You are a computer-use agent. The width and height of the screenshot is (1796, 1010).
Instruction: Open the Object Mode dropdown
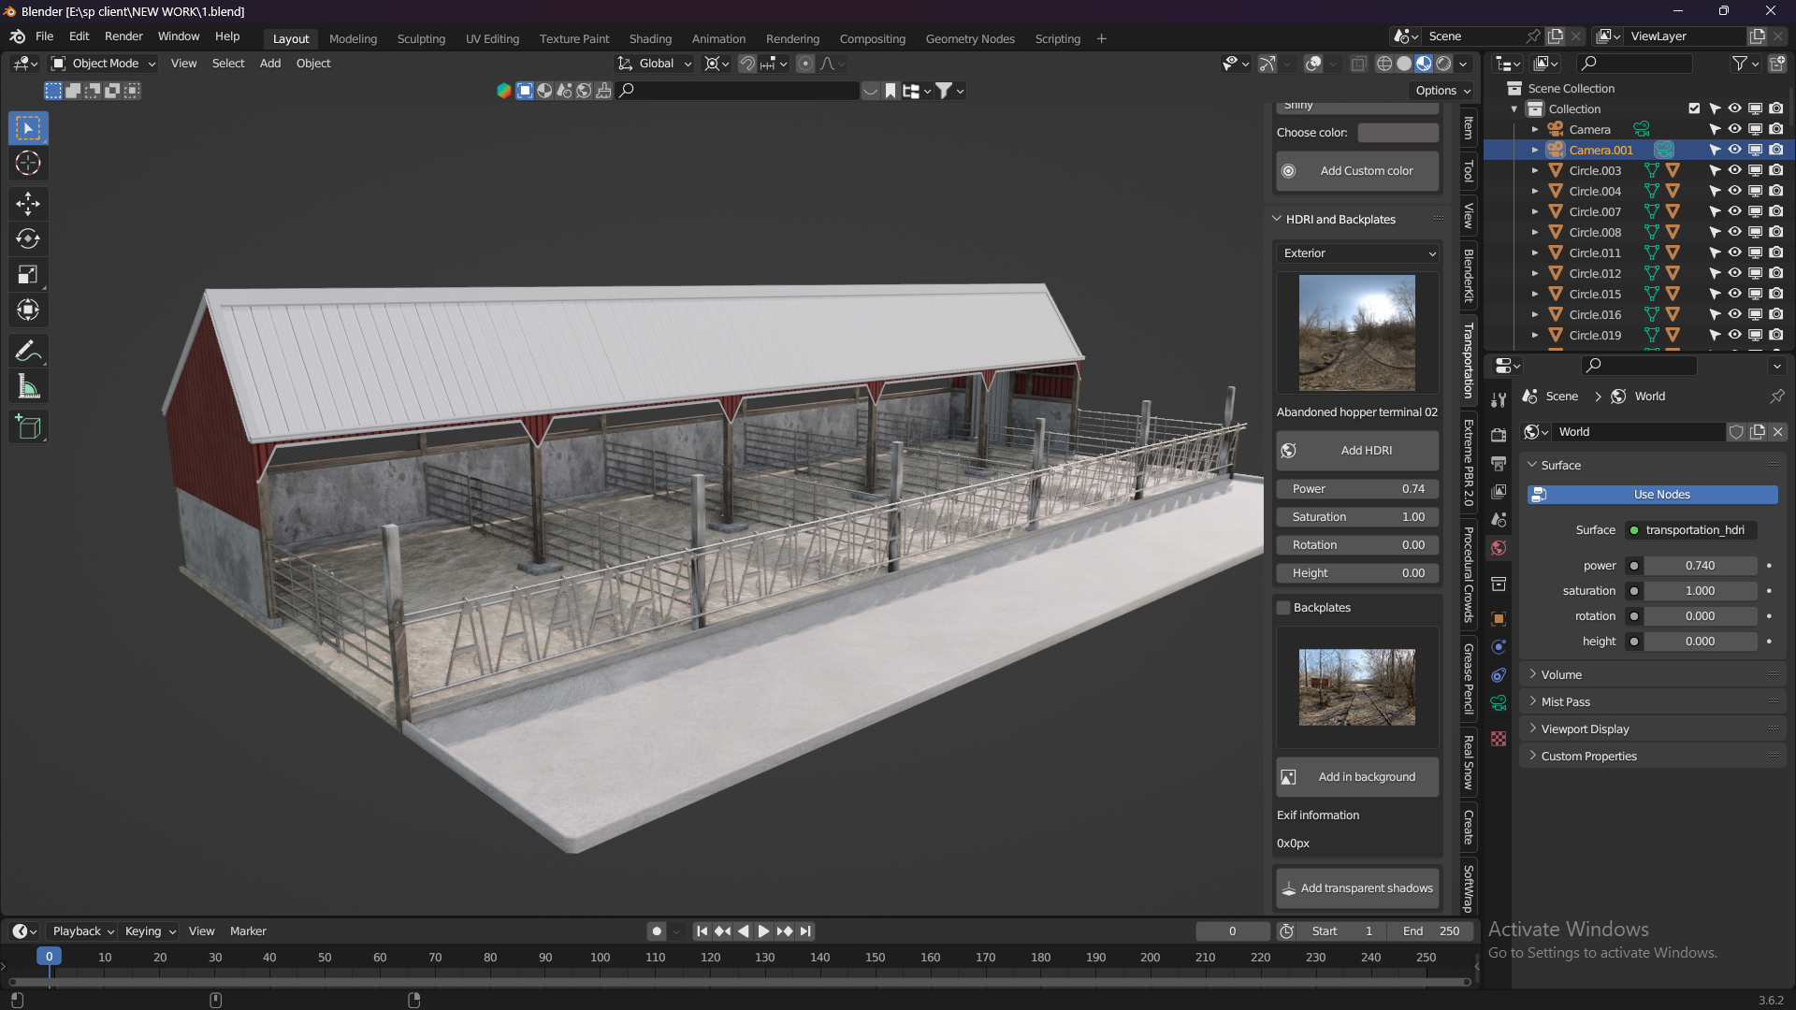click(x=102, y=63)
